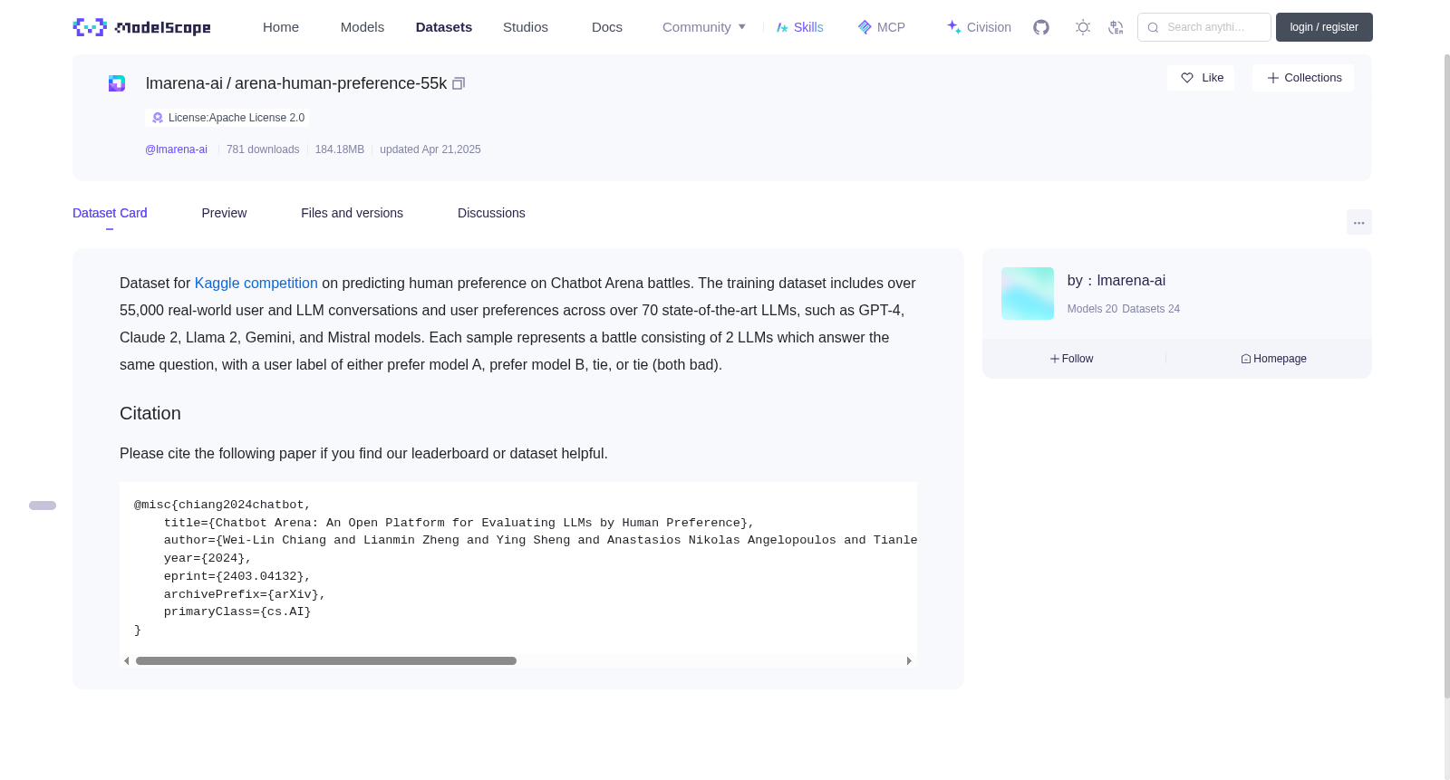Click the 'primaryClass={cs.AI}' code line
Image resolution: width=1450 pixels, height=780 pixels.
pos(237,611)
